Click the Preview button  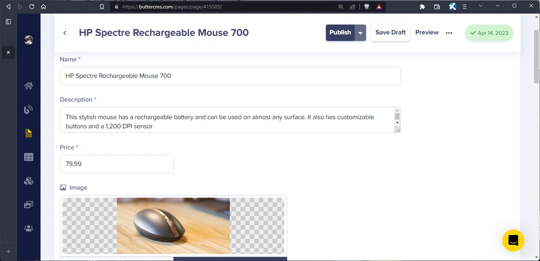pos(427,32)
